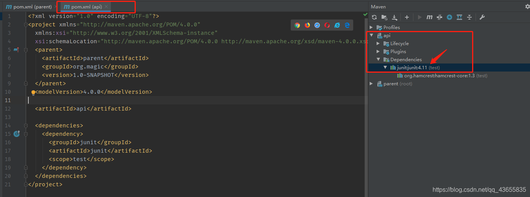Click Execute Maven Goal 'm' icon

(x=430, y=17)
